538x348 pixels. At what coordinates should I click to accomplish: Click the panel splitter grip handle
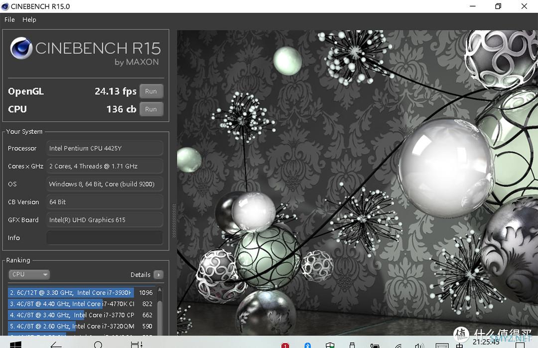[x=174, y=221]
